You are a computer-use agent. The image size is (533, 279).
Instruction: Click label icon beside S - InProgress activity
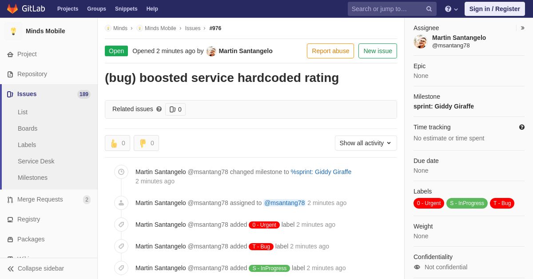(x=121, y=268)
